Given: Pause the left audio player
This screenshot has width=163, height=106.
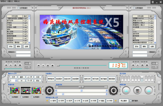Looking at the screenshot, I should [15, 65].
